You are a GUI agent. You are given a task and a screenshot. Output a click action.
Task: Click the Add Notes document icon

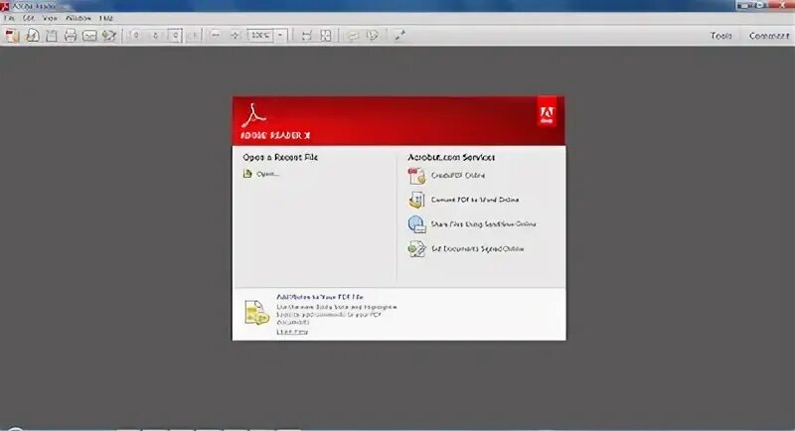256,312
